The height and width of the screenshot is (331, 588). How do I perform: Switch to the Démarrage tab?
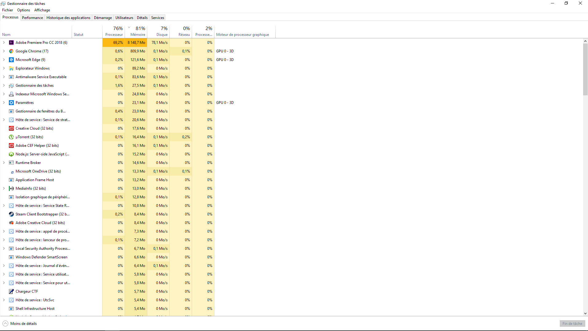[x=103, y=18]
